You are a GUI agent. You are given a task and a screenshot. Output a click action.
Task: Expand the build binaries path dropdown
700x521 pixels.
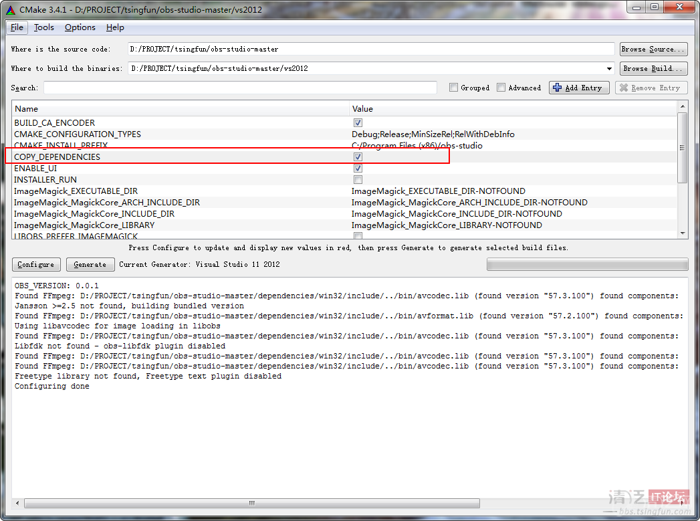[x=609, y=68]
